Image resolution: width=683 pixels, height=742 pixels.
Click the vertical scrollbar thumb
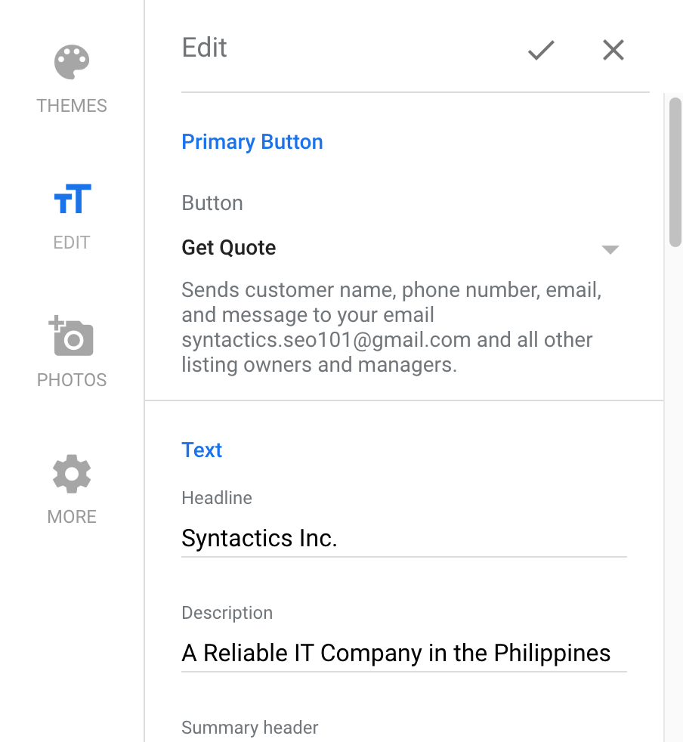tap(675, 172)
